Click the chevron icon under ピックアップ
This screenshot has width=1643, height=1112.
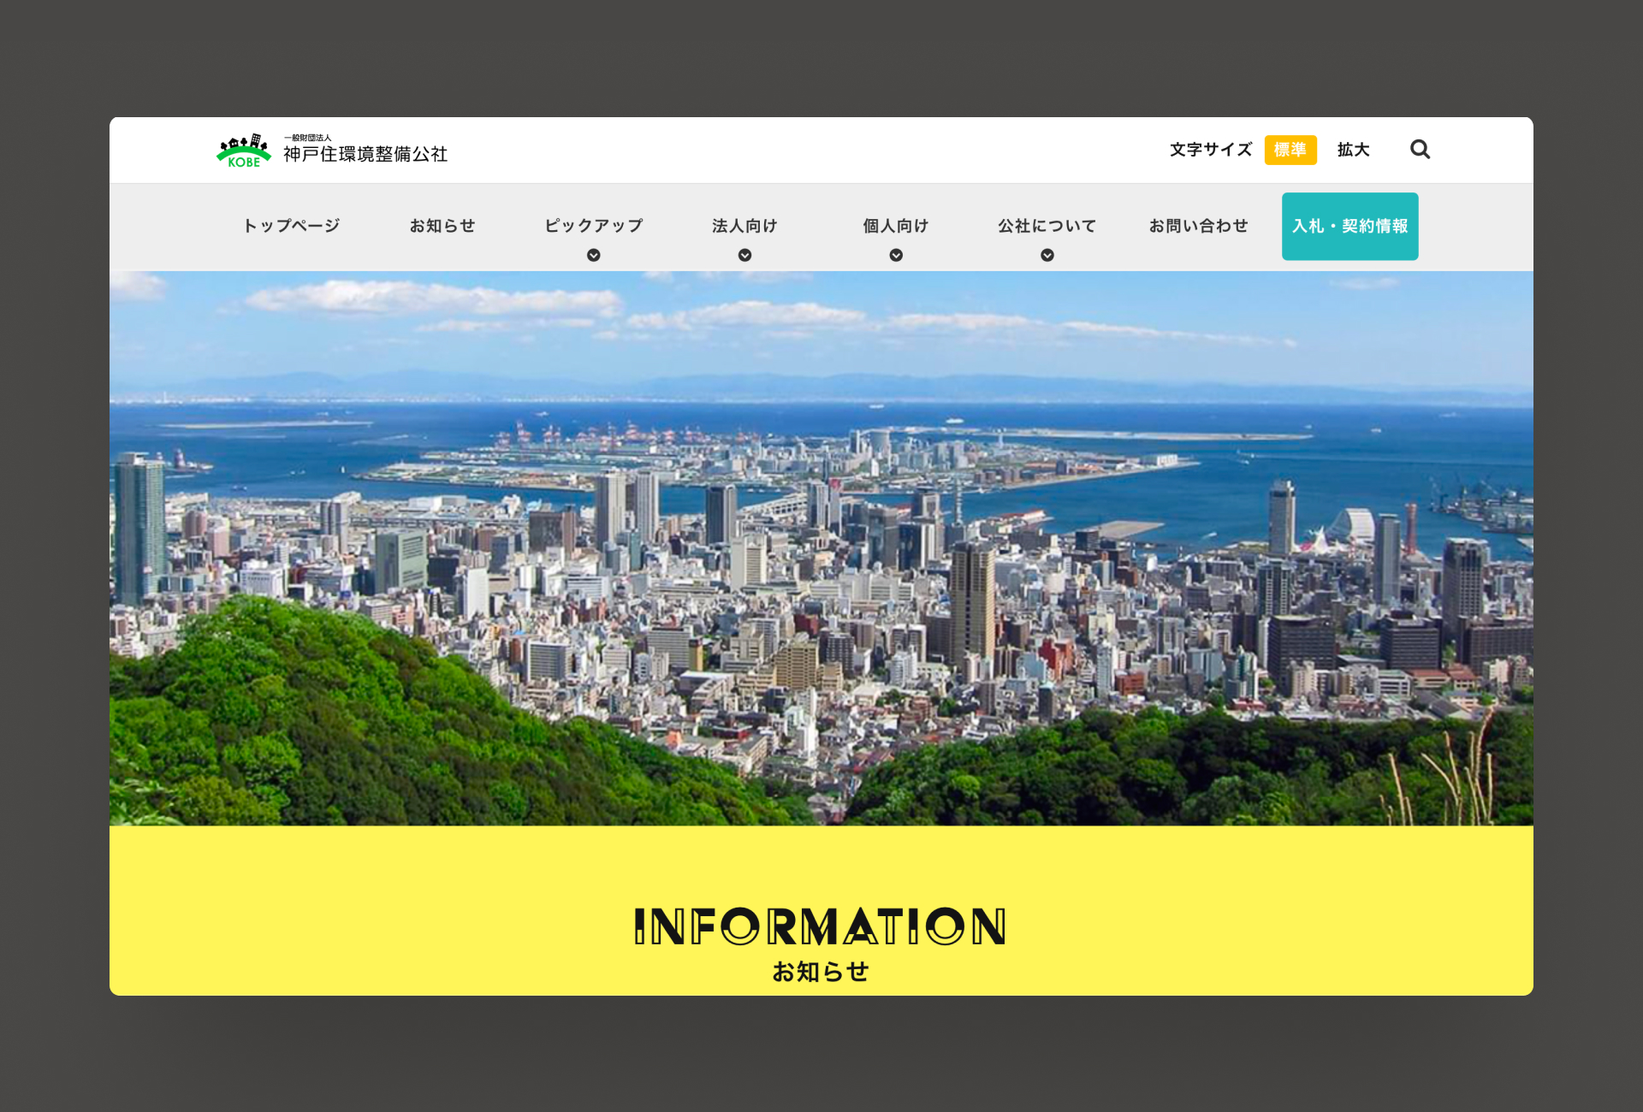coord(593,255)
